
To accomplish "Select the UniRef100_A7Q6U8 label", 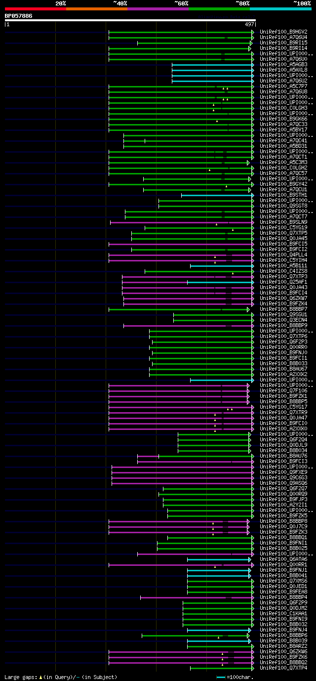I will pos(283,91).
